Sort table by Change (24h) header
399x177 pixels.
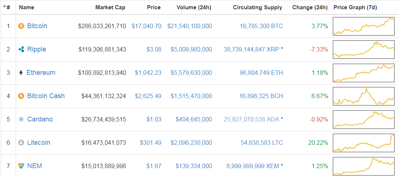pos(310,7)
